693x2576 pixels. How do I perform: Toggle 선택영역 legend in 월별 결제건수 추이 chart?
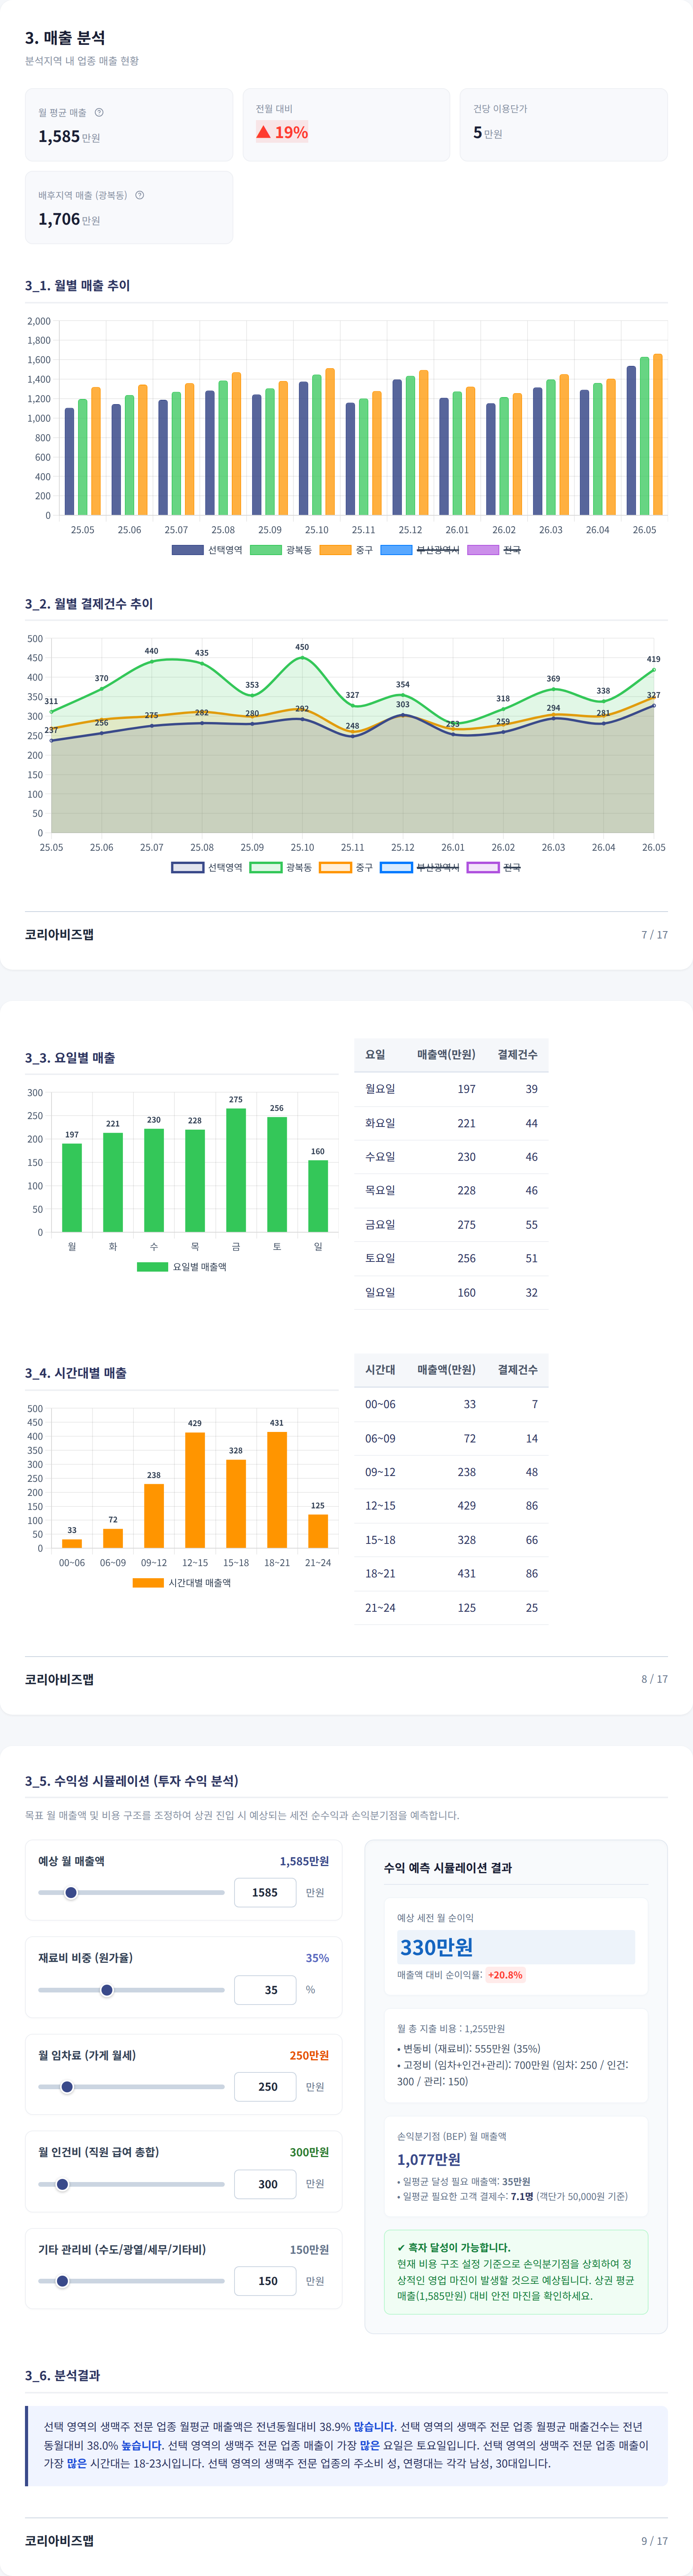point(207,867)
